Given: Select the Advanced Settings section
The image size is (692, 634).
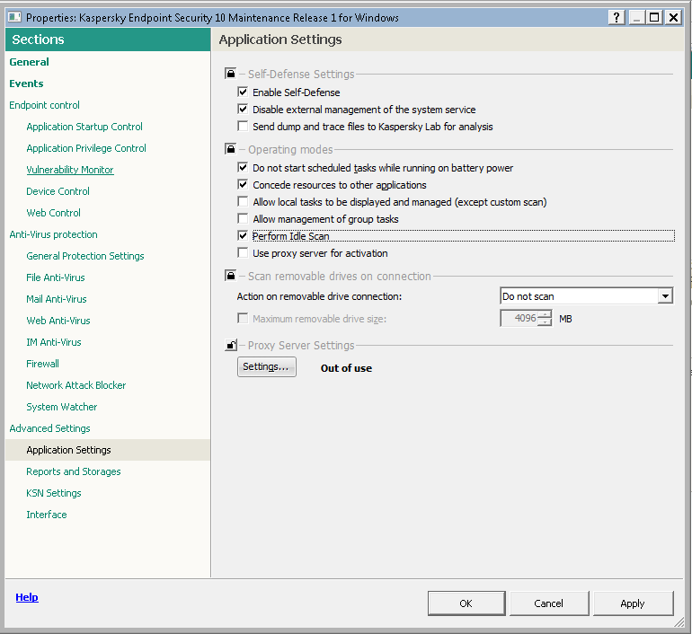Looking at the screenshot, I should [49, 428].
